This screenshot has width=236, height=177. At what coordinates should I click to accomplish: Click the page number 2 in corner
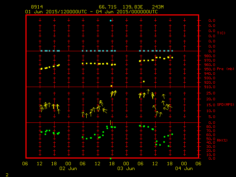point(7,175)
